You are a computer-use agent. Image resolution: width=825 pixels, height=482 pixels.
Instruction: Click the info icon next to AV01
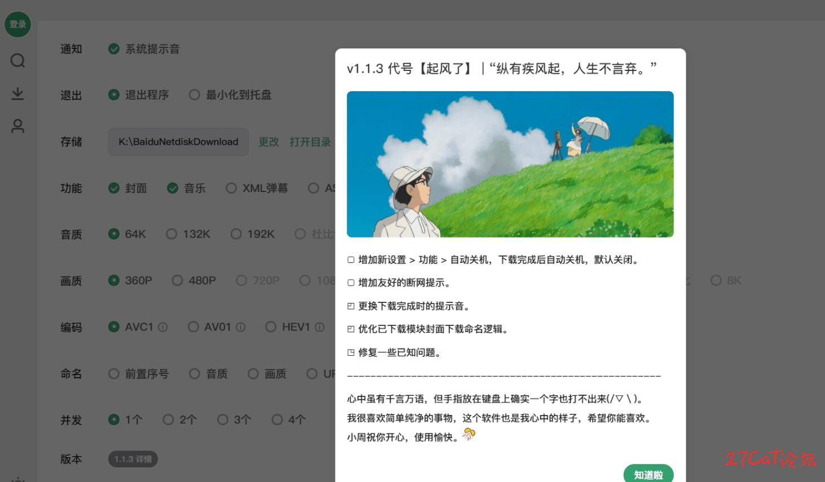coord(241,327)
